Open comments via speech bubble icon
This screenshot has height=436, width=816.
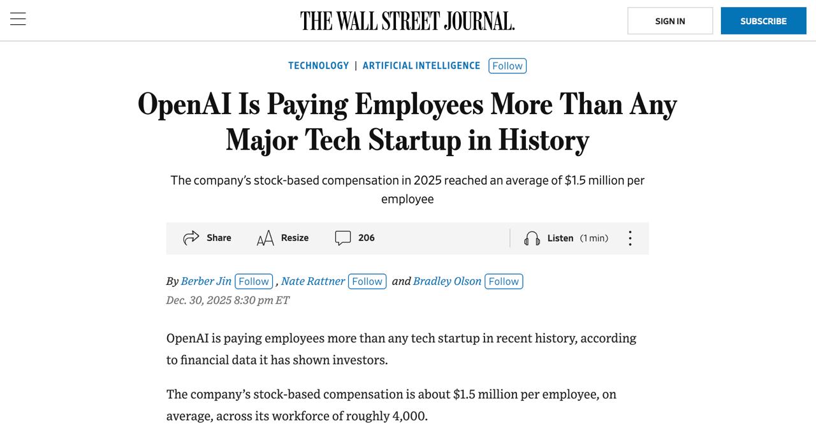343,238
